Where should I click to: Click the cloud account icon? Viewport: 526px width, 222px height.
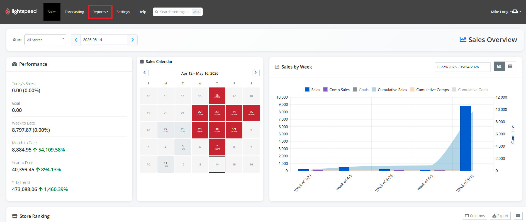pos(515,11)
